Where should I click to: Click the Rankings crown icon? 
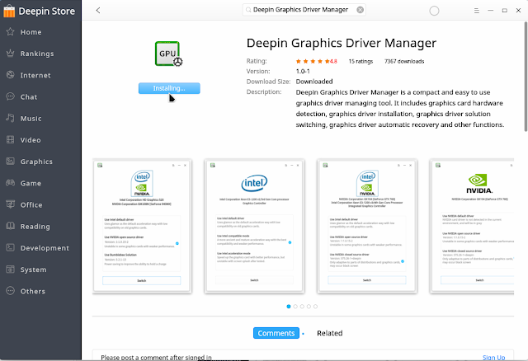pyautogui.click(x=11, y=53)
